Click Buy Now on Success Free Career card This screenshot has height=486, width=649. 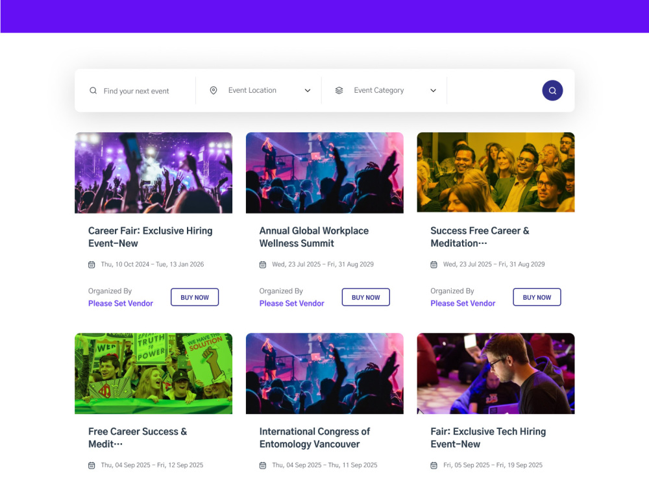click(537, 297)
